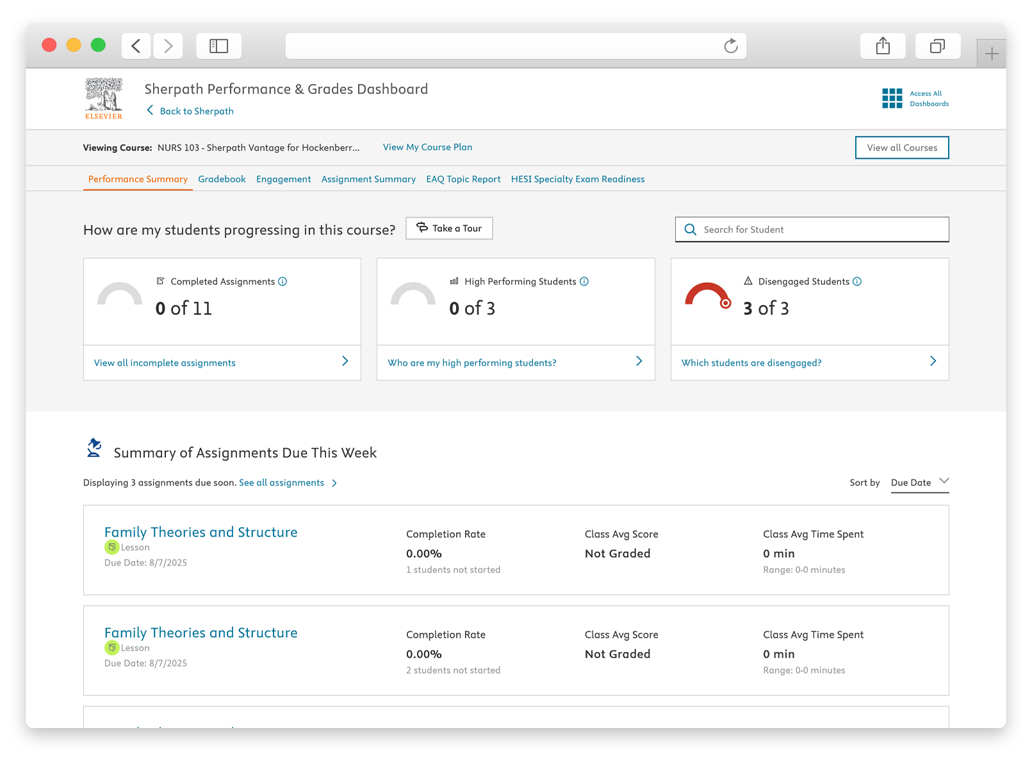Switch to the Gradebook tab
The height and width of the screenshot is (778, 1032).
click(222, 179)
